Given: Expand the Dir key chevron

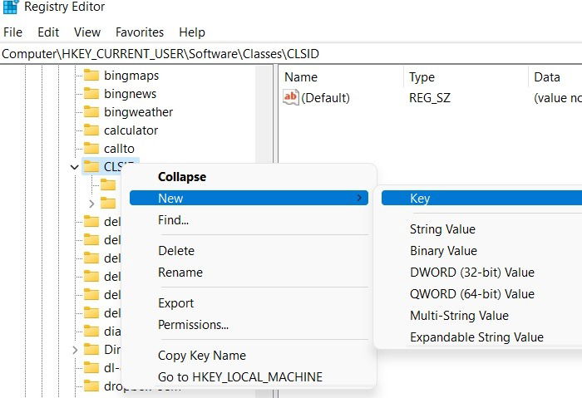Looking at the screenshot, I should point(75,350).
